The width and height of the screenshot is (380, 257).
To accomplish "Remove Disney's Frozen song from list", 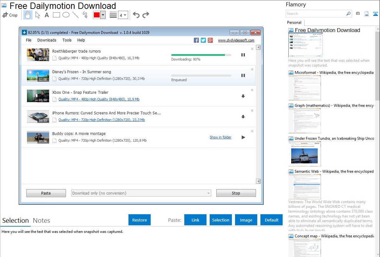I will tap(252, 69).
